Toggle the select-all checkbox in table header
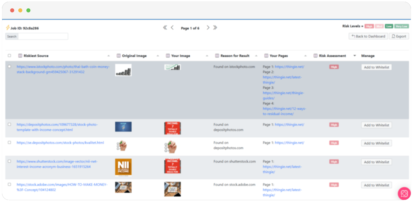Screen dimensions: 413x203 click(x=9, y=56)
